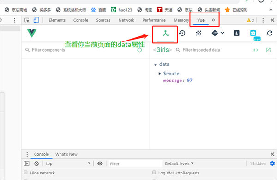This screenshot has height=180, width=277.
Task: Open the 天猫 bookmark
Action: [x=165, y=10]
